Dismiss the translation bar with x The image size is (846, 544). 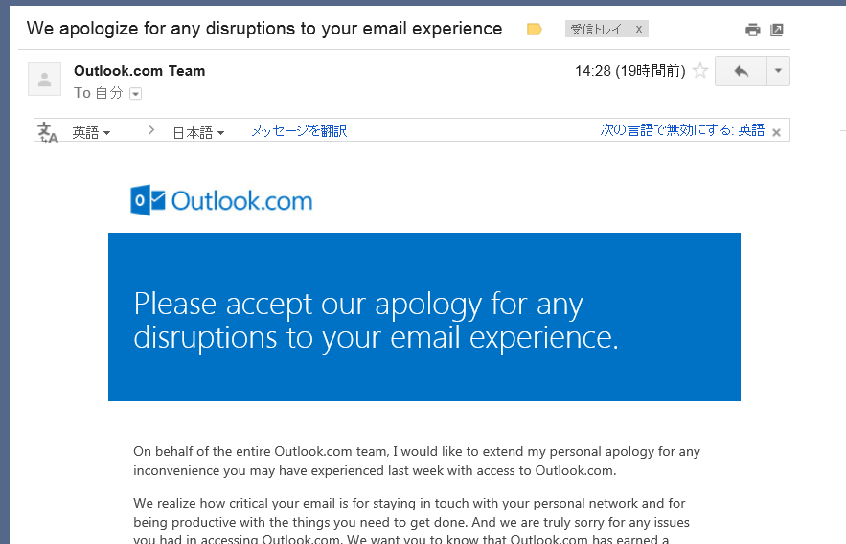click(x=776, y=132)
